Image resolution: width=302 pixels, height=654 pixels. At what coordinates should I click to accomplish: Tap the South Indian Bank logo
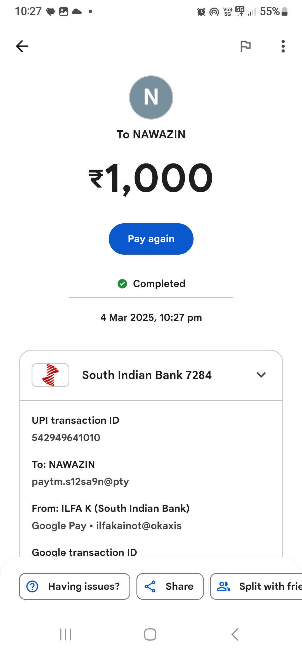[x=51, y=375]
